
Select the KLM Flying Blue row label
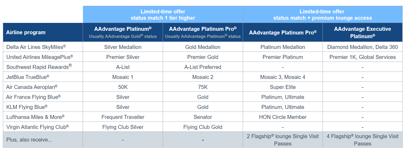[x=27, y=107]
